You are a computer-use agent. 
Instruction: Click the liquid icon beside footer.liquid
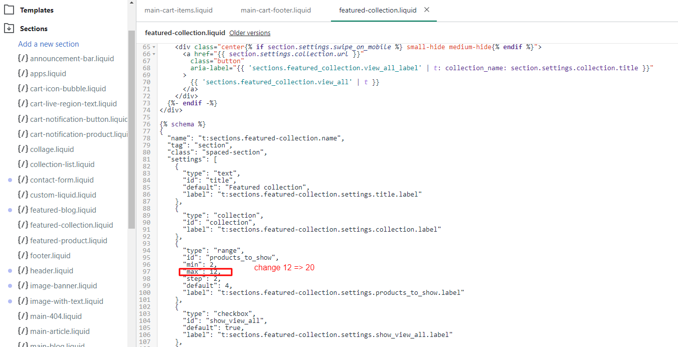[x=23, y=256]
